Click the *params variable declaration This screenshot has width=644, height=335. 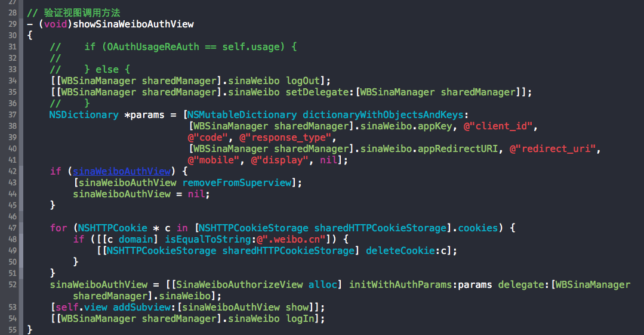(144, 115)
